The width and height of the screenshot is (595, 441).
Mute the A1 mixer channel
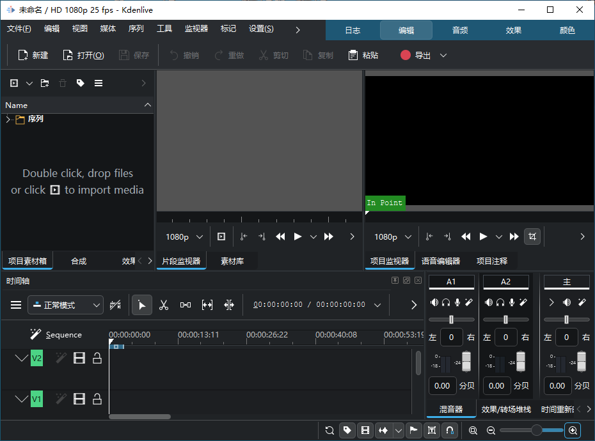[x=434, y=302]
